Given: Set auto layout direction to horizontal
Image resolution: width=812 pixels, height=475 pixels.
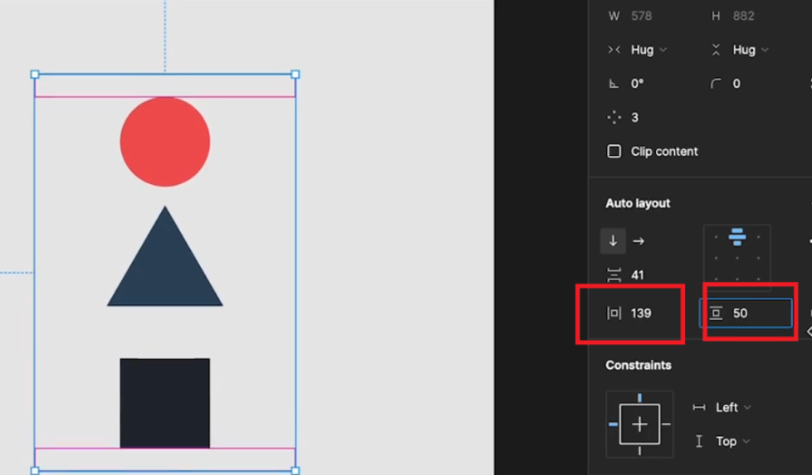Looking at the screenshot, I should tap(638, 241).
